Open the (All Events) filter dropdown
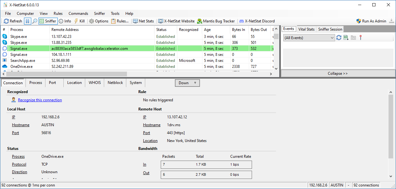 pos(309,38)
